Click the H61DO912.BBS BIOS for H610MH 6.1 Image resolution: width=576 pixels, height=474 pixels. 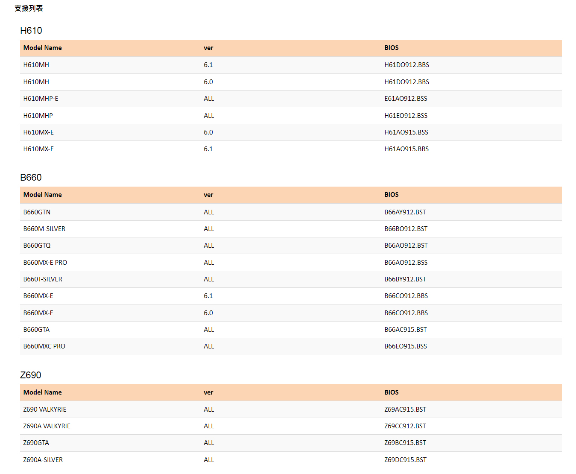point(406,65)
